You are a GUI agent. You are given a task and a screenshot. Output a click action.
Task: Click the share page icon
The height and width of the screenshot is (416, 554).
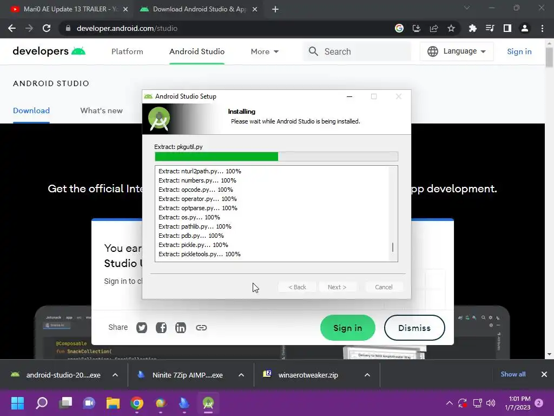pos(434,28)
